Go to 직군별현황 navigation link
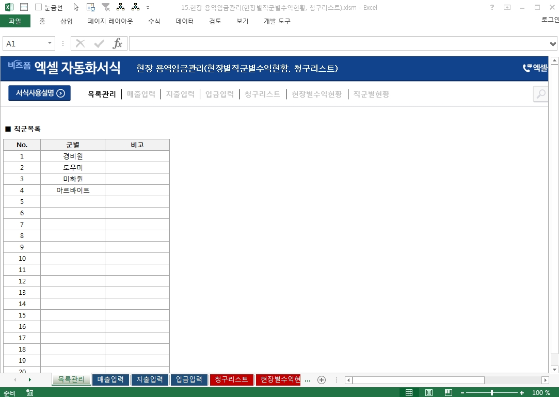559x397 pixels. [371, 94]
